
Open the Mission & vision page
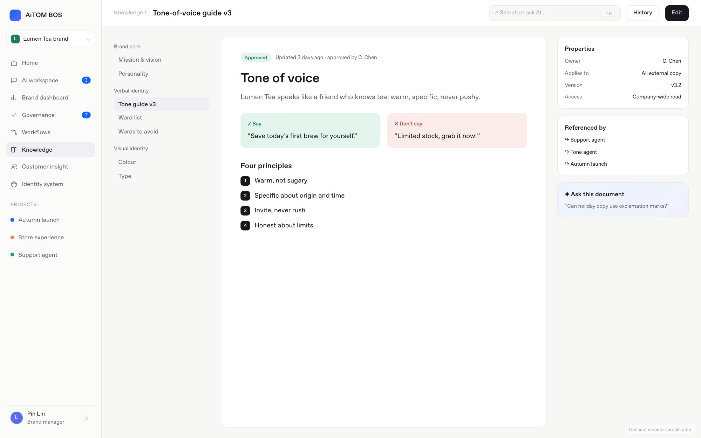tap(140, 60)
